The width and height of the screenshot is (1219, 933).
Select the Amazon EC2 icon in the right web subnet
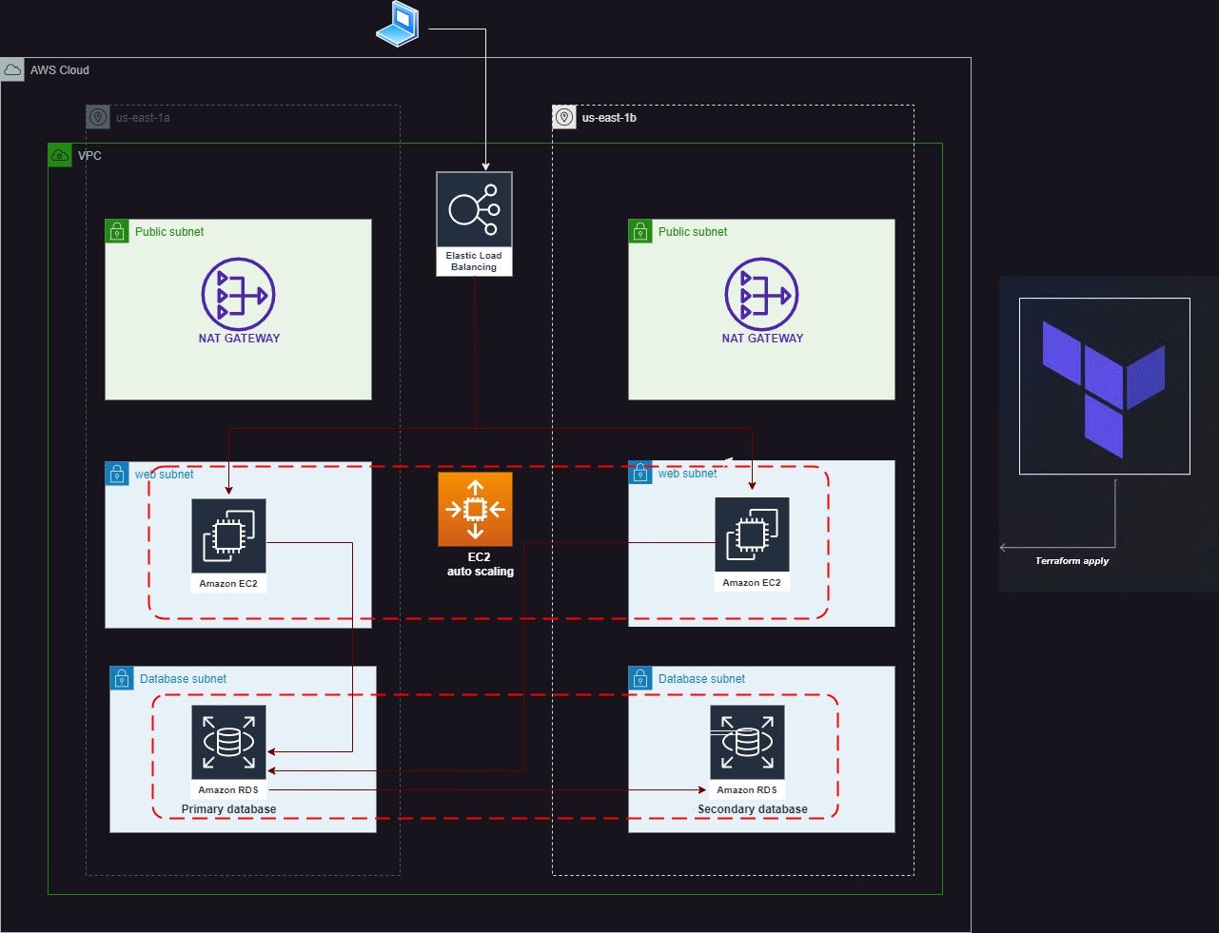(x=752, y=535)
